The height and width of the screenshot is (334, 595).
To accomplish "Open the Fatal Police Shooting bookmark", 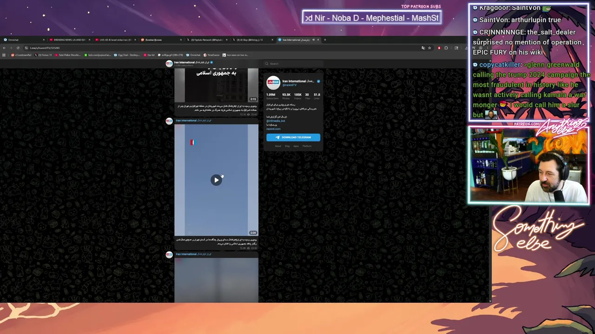I will click(68, 55).
